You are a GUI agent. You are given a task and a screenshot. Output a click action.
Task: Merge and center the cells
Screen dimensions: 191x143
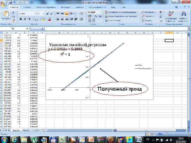pyautogui.click(x=81, y=19)
